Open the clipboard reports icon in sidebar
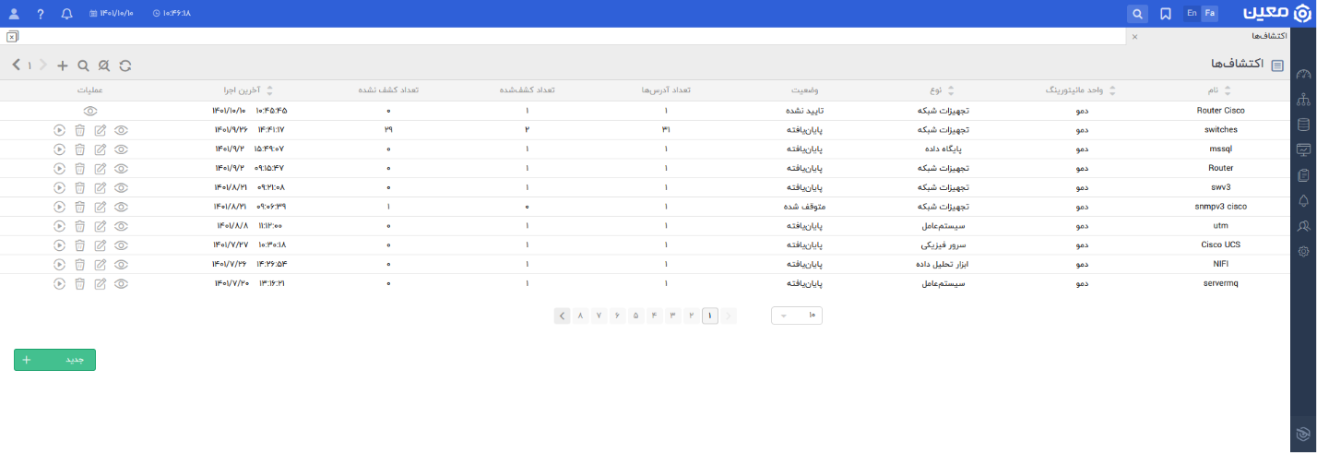1317x453 pixels. 1303,175
